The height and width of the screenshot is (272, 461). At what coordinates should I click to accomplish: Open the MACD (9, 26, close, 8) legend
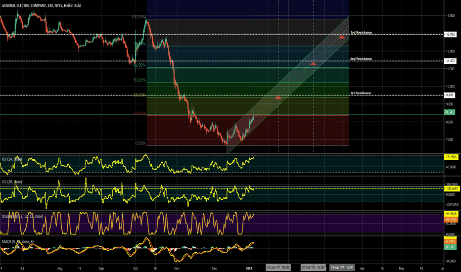[18, 241]
